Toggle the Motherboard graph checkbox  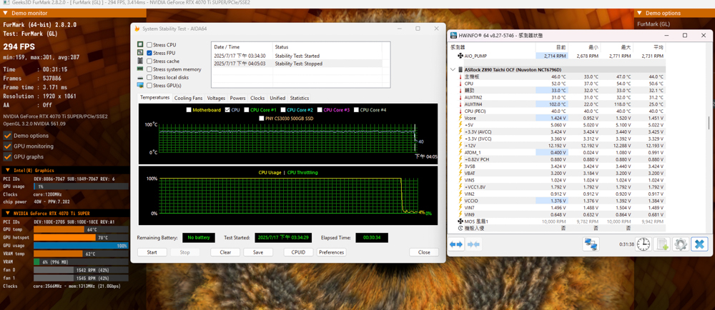click(x=189, y=110)
